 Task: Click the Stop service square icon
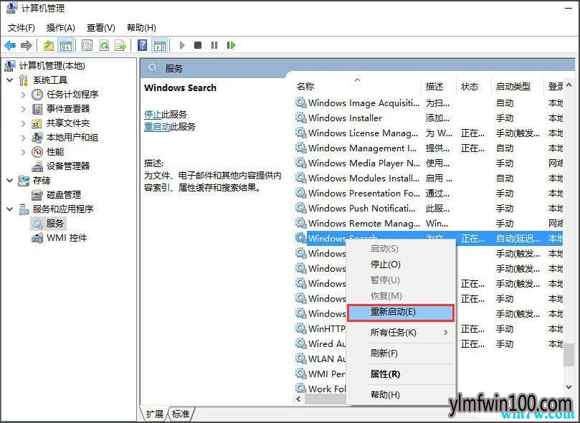pyautogui.click(x=198, y=45)
